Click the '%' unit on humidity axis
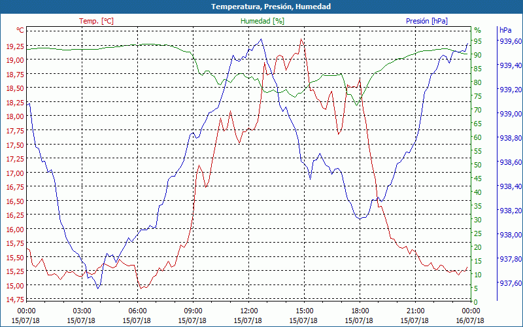 coord(478,30)
